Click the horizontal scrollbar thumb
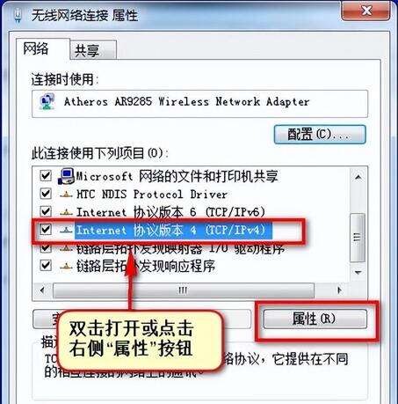This screenshot has width=398, height=404. tap(184, 290)
